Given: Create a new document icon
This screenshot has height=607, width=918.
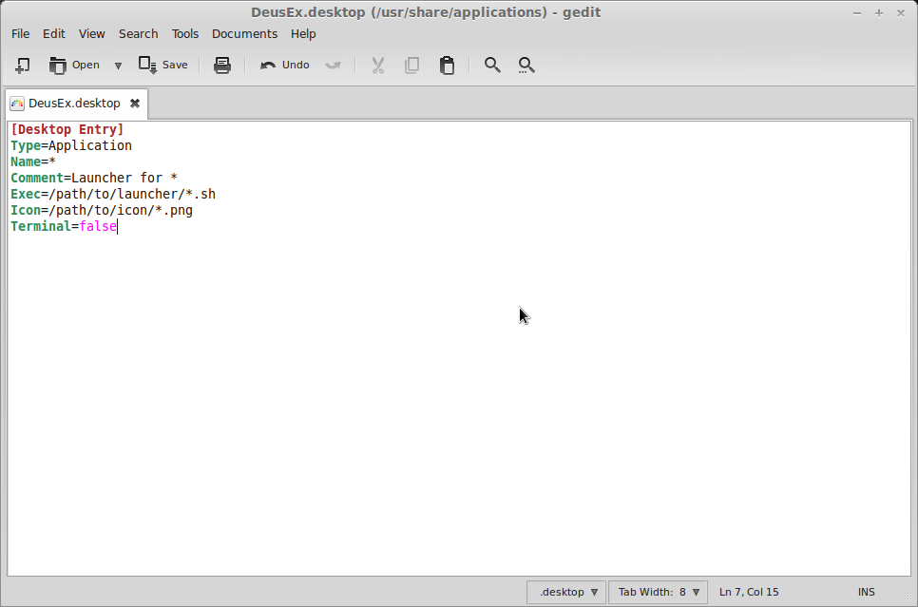Looking at the screenshot, I should (22, 65).
